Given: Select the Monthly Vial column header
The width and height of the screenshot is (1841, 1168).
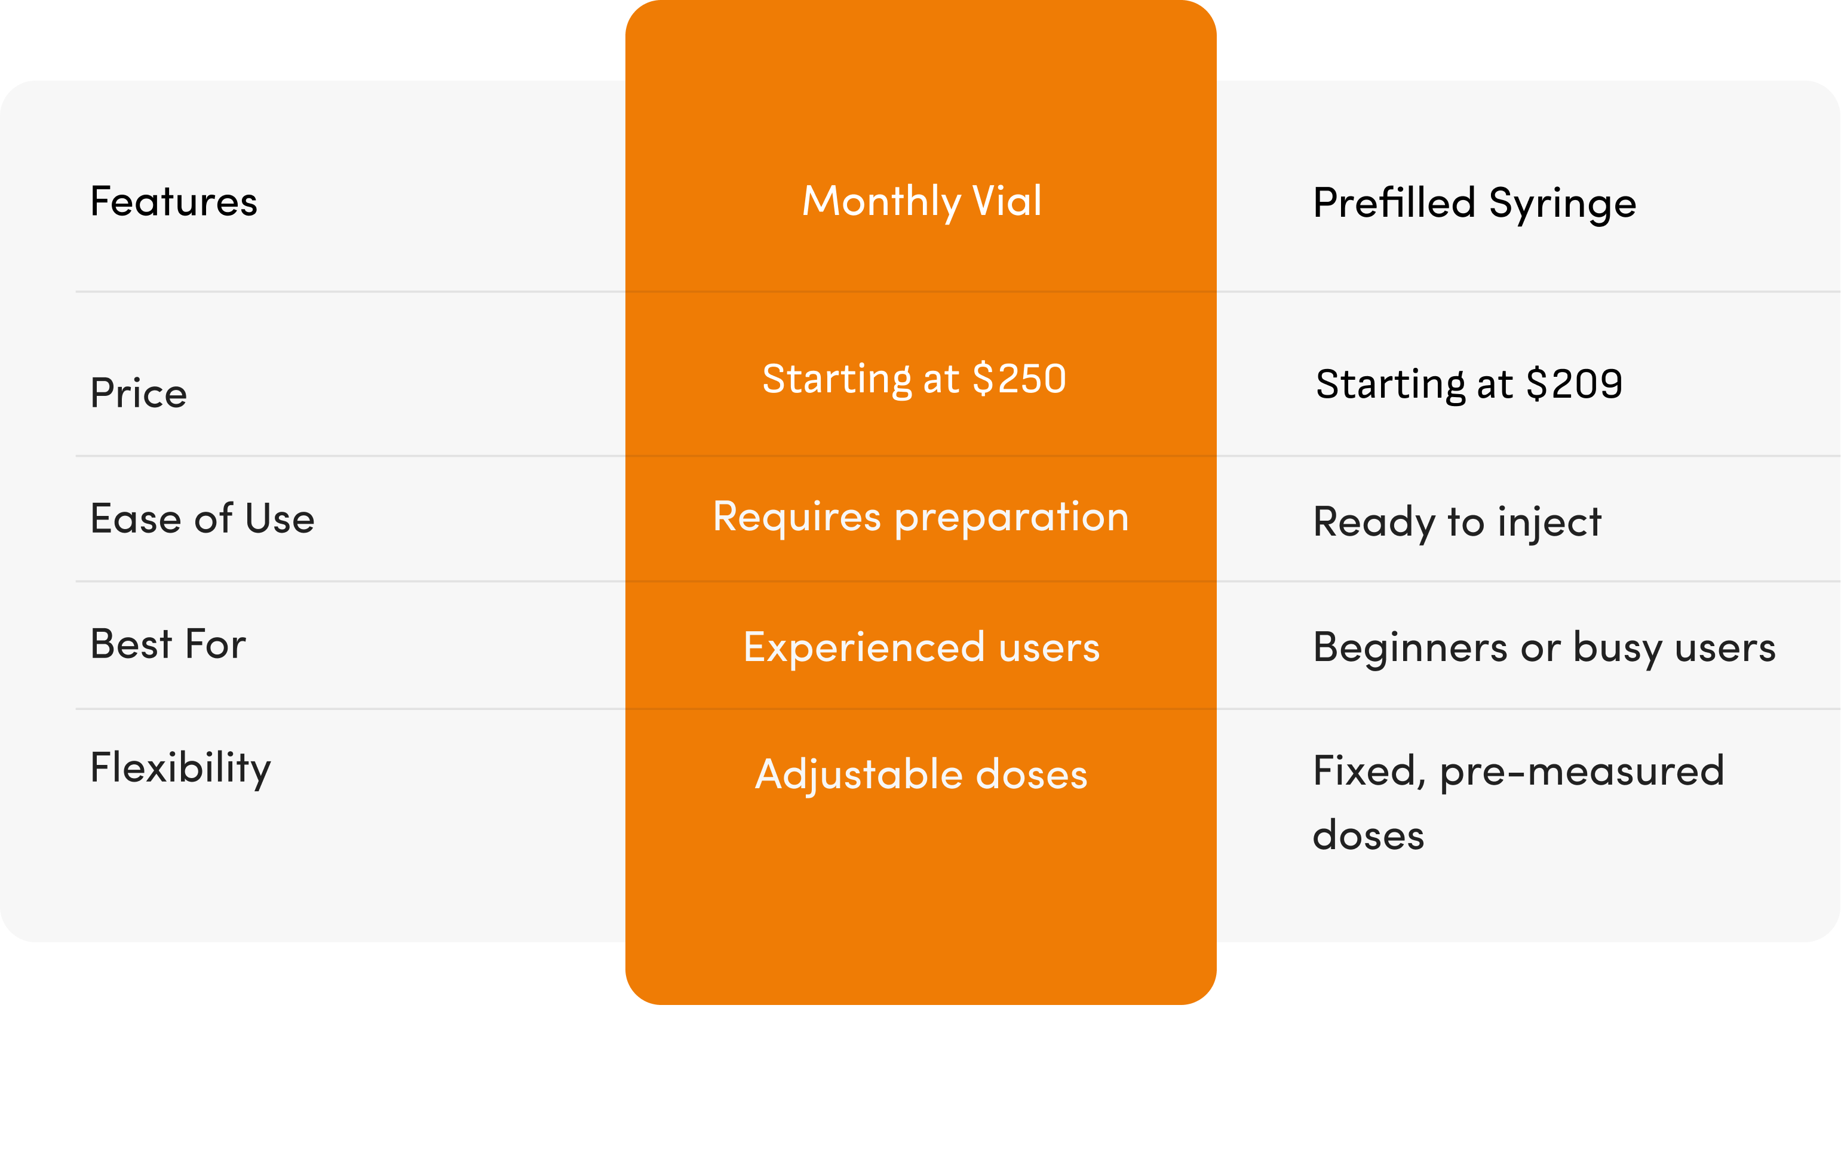Looking at the screenshot, I should [921, 202].
